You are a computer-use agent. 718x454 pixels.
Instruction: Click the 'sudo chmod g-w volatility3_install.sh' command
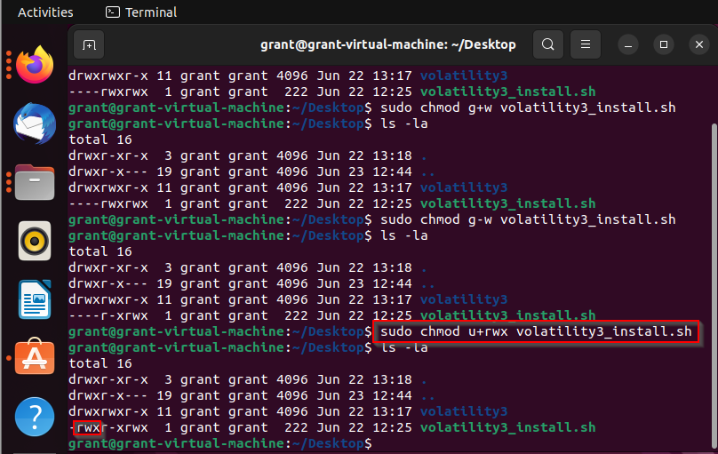tap(528, 219)
